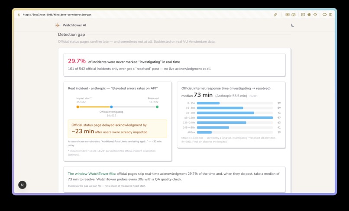Click the "Impact window" estimate footnote
Viewport: 349px width, 211px height.
click(x=112, y=153)
